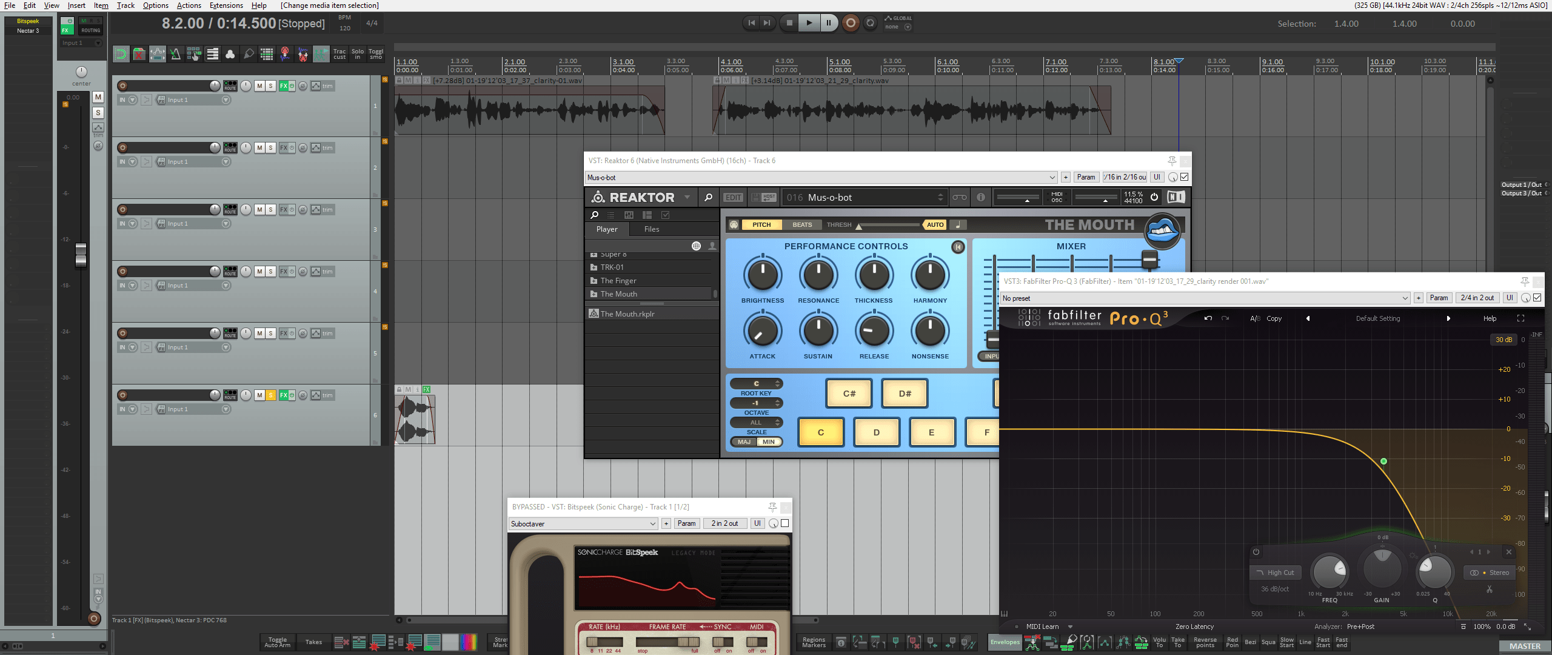This screenshot has width=1552, height=655.
Task: Click the Pro-Q FREQ knob
Action: pos(1329,572)
